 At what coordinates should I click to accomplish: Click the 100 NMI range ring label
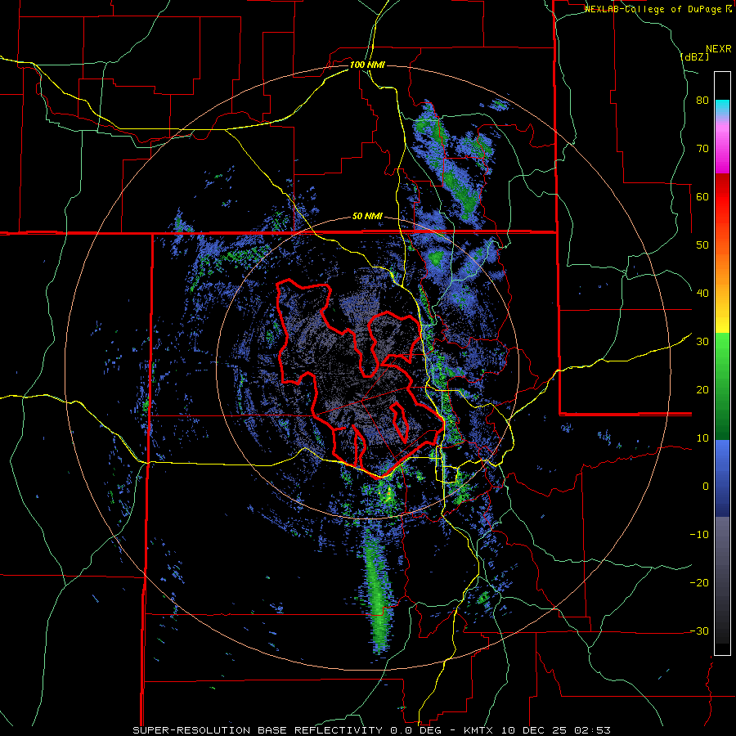coord(367,65)
